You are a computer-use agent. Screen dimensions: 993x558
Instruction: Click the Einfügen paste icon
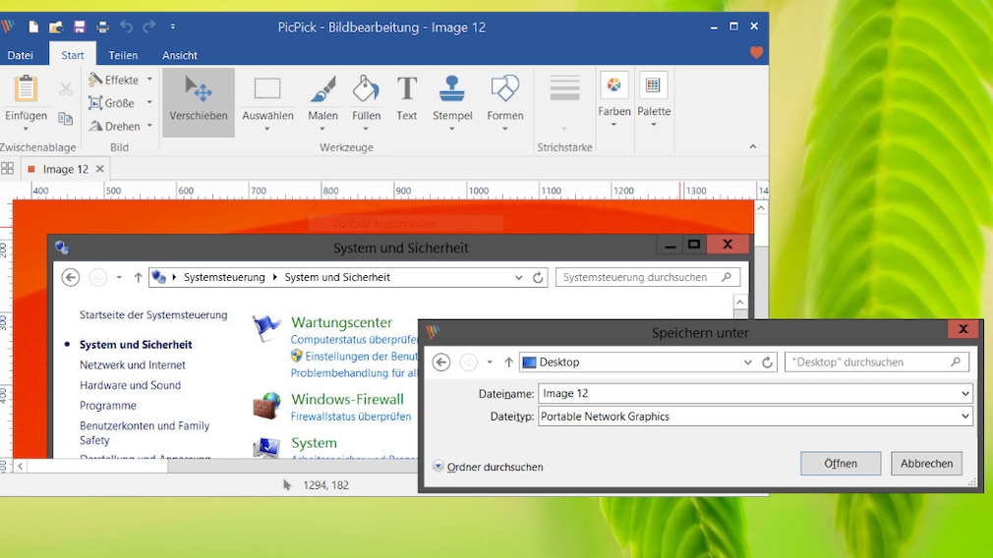pyautogui.click(x=26, y=90)
